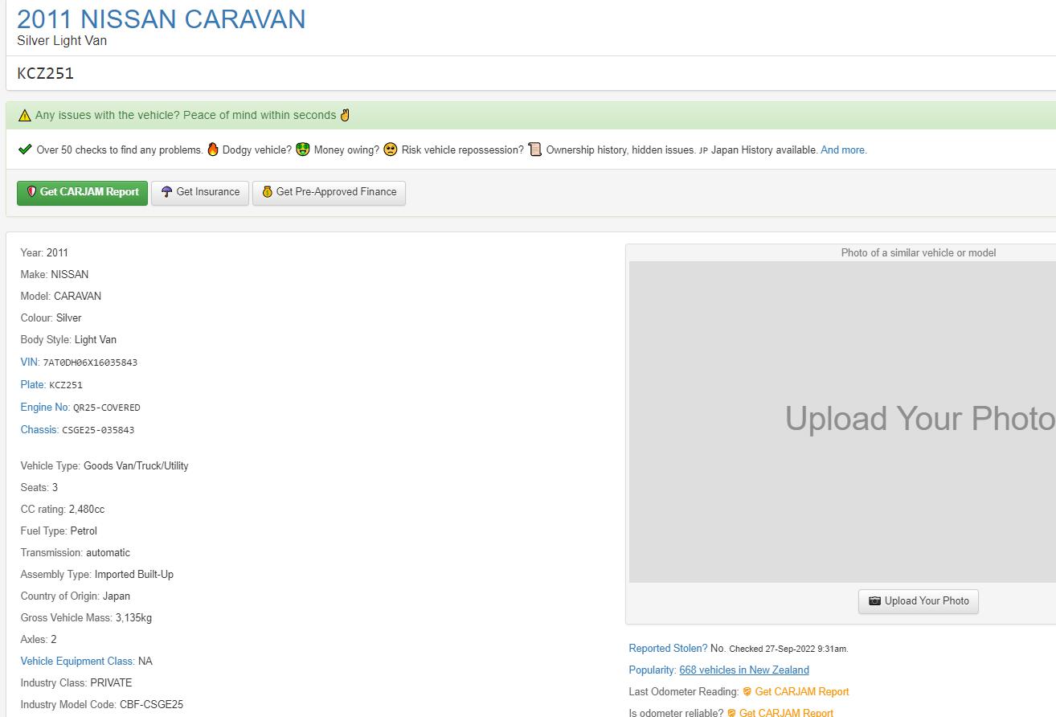This screenshot has width=1056, height=717.
Task: Select the Get Pre-Approved Finance button
Action: point(329,192)
